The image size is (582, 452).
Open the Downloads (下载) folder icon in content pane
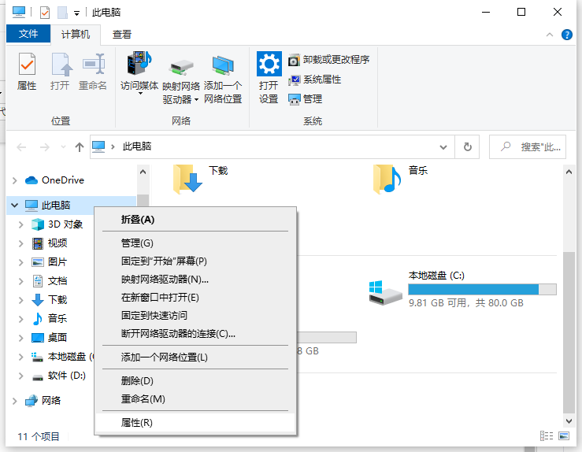tap(187, 180)
